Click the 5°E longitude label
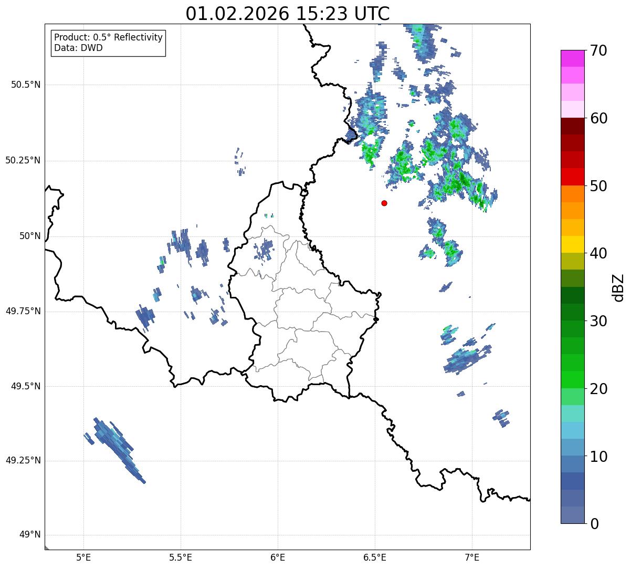Screen dimensions: 631x568 [x=83, y=557]
